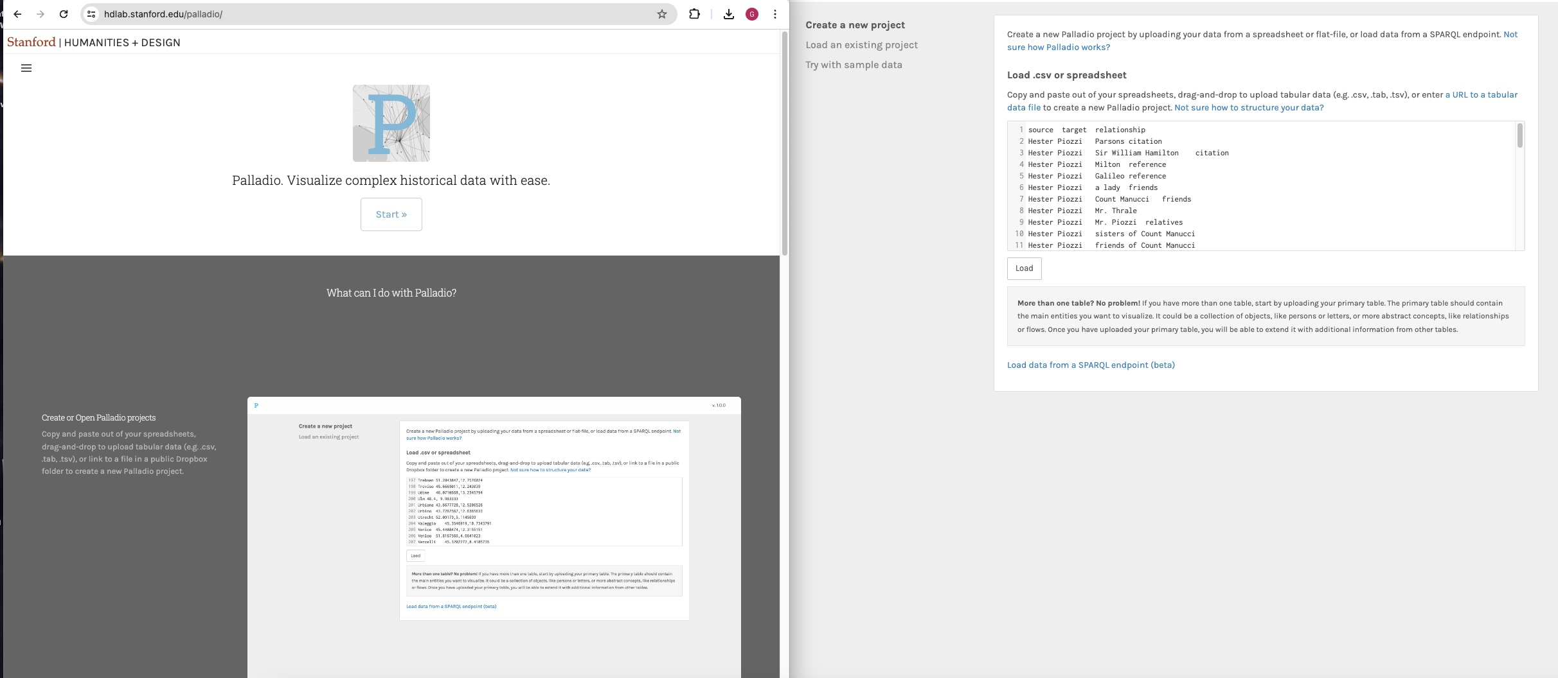This screenshot has width=1558, height=678.
Task: Open the Google profile avatar
Action: (752, 14)
